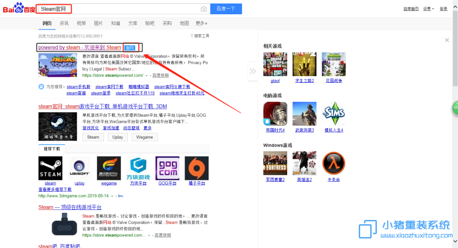
Task: Click the Wegame button
Action: (145, 137)
